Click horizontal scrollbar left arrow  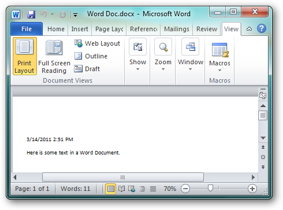[x=15, y=177]
